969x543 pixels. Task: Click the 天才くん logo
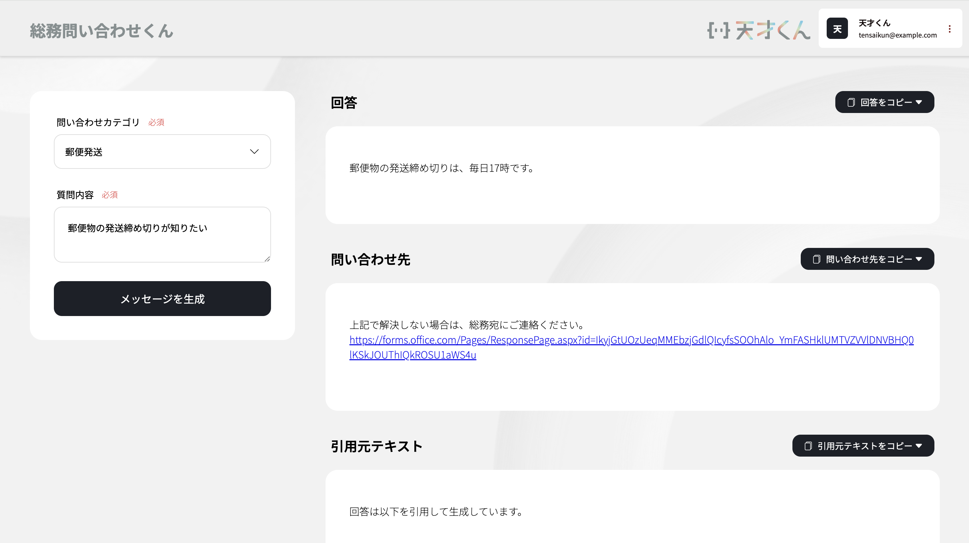tap(759, 30)
